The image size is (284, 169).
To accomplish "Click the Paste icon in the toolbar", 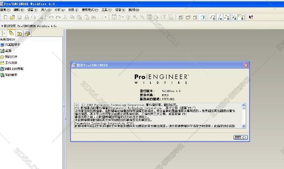I will tap(79, 17).
